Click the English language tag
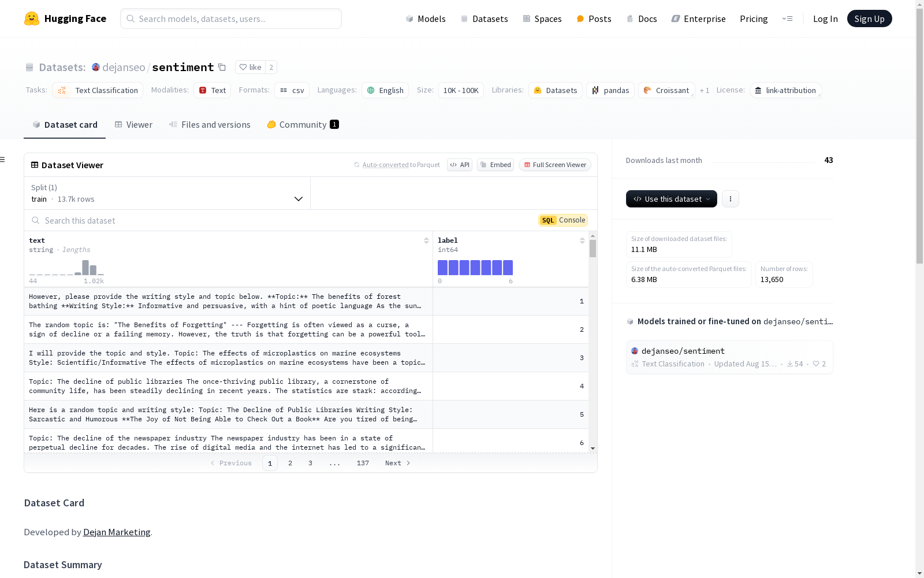924x578 pixels. [x=385, y=90]
